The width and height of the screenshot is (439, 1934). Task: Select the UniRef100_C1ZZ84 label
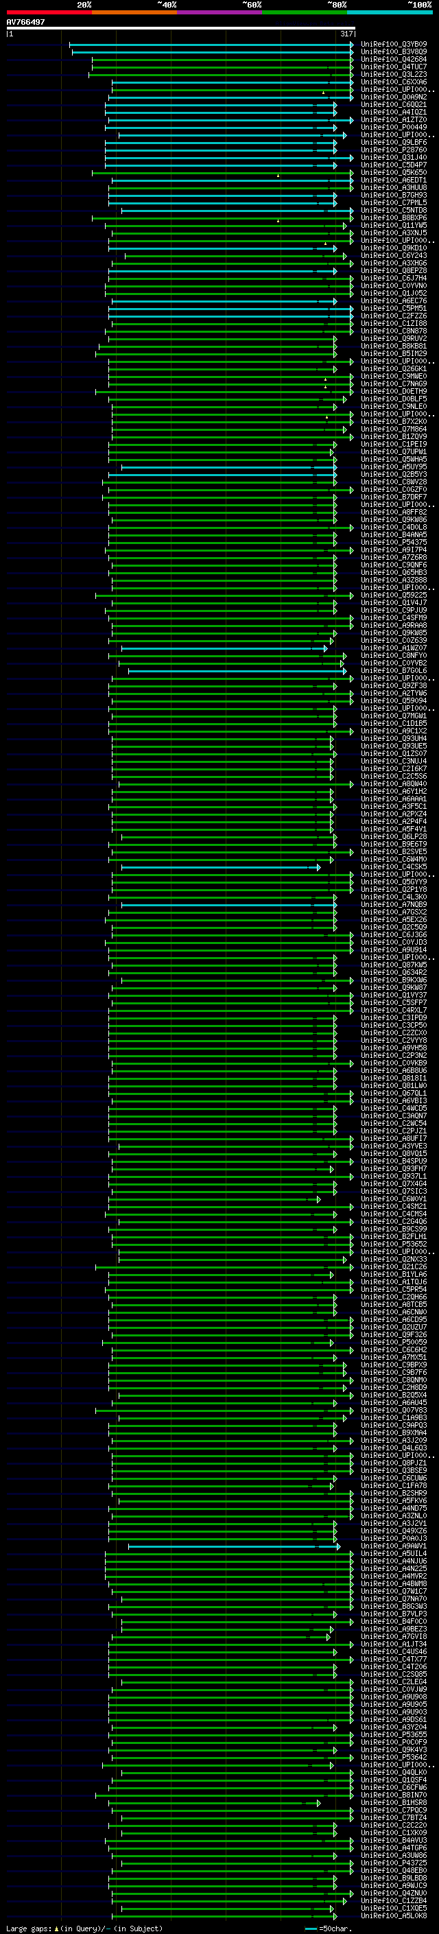coord(394,1901)
